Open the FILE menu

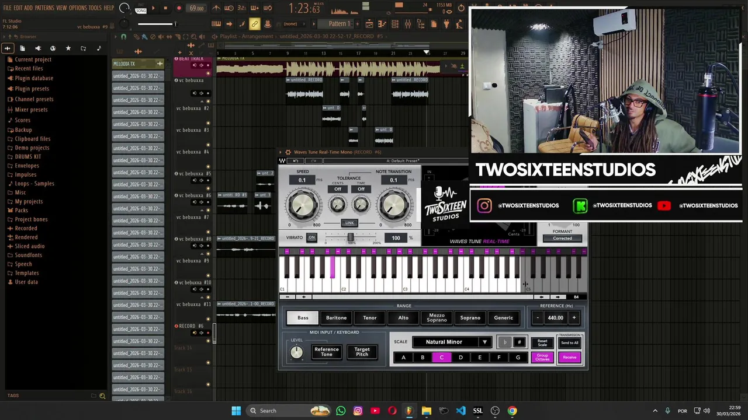coord(8,8)
